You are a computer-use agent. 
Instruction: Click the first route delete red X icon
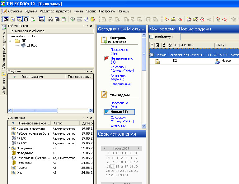click(x=180, y=19)
